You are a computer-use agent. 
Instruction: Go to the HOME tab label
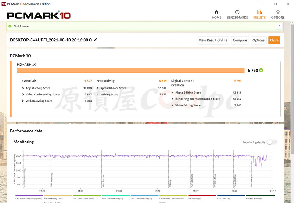click(216, 18)
